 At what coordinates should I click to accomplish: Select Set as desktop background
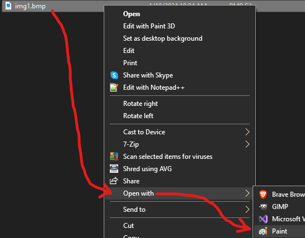pos(163,38)
